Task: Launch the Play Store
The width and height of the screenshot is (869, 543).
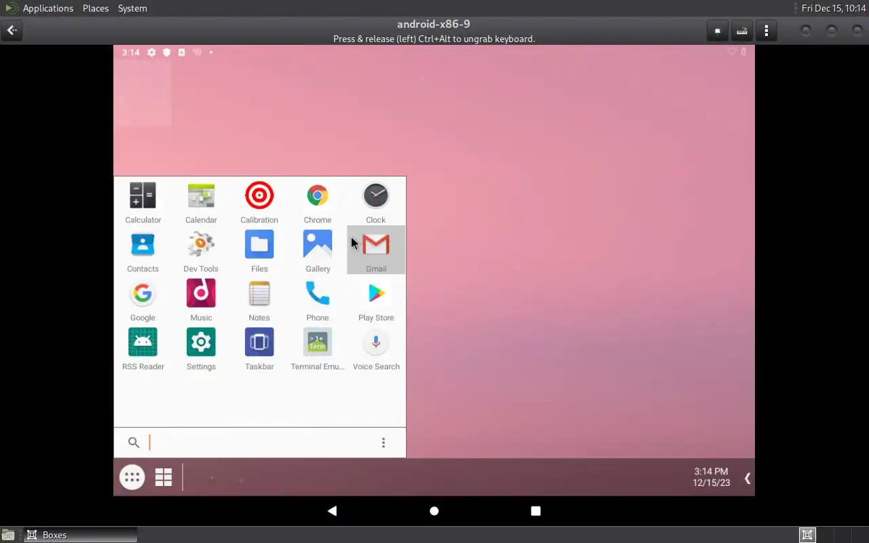Action: click(x=376, y=300)
